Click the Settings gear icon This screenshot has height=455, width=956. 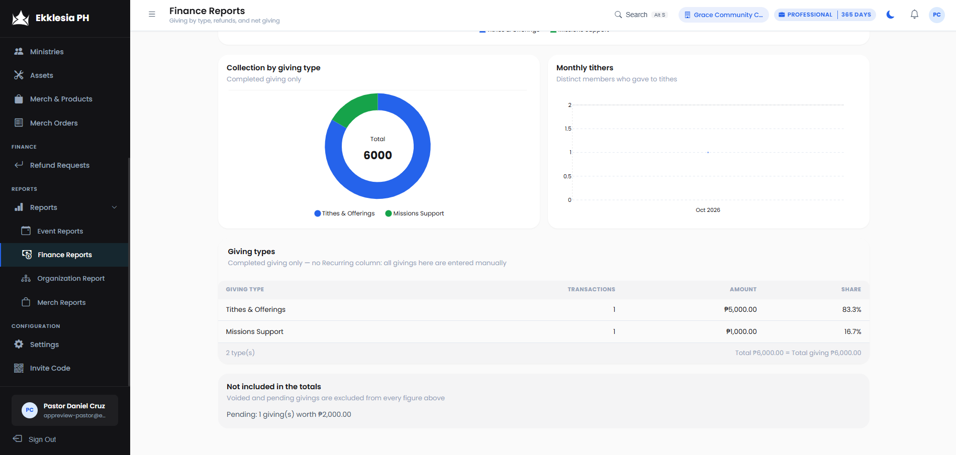[19, 344]
